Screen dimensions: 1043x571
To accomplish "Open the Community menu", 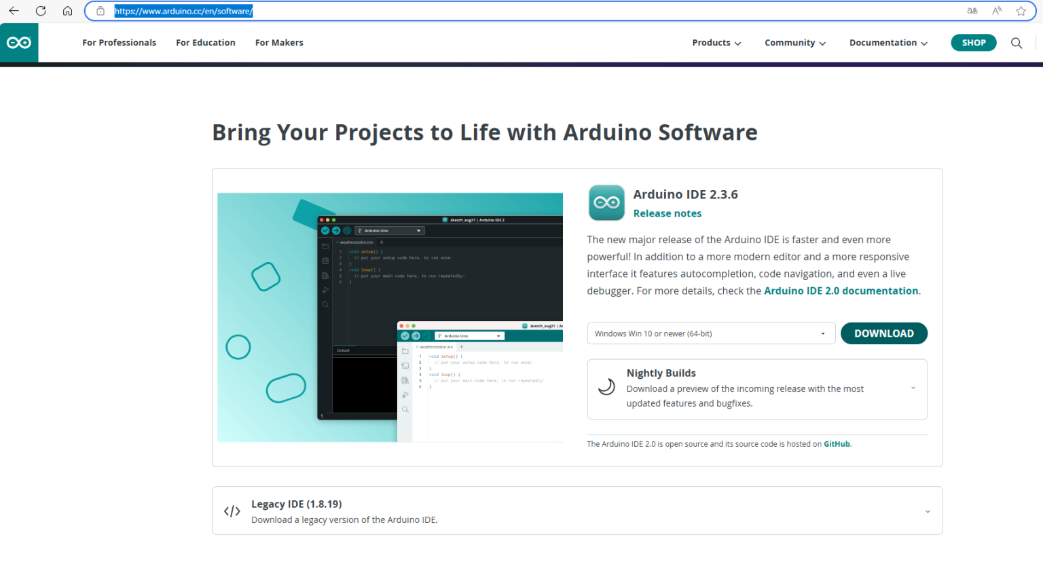I will tap(794, 43).
